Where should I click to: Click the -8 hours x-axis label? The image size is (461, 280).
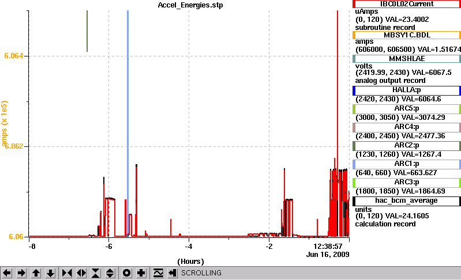(x=32, y=247)
